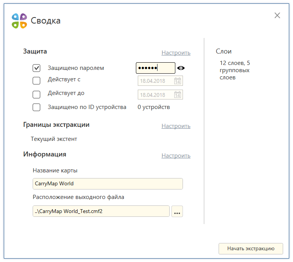Select the "Текущий экстент" text

click(54, 139)
